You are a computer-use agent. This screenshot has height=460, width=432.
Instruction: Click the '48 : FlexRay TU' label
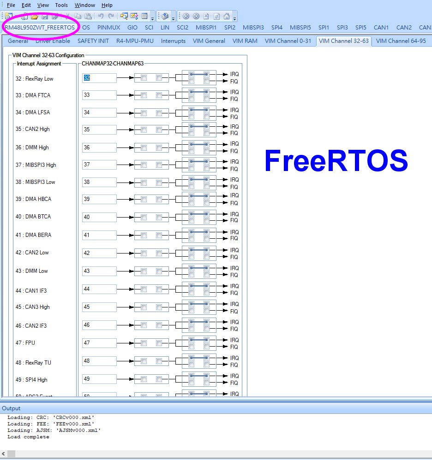(x=33, y=363)
